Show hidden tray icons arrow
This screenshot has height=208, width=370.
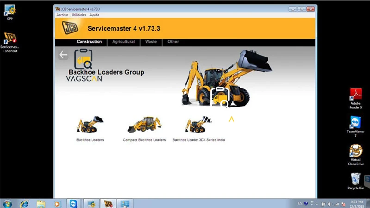317,204
